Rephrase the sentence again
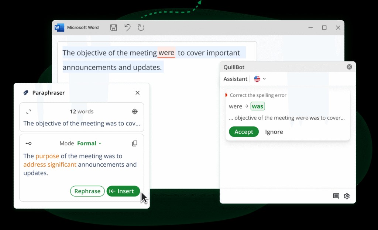The width and height of the screenshot is (378, 230). pos(87,191)
